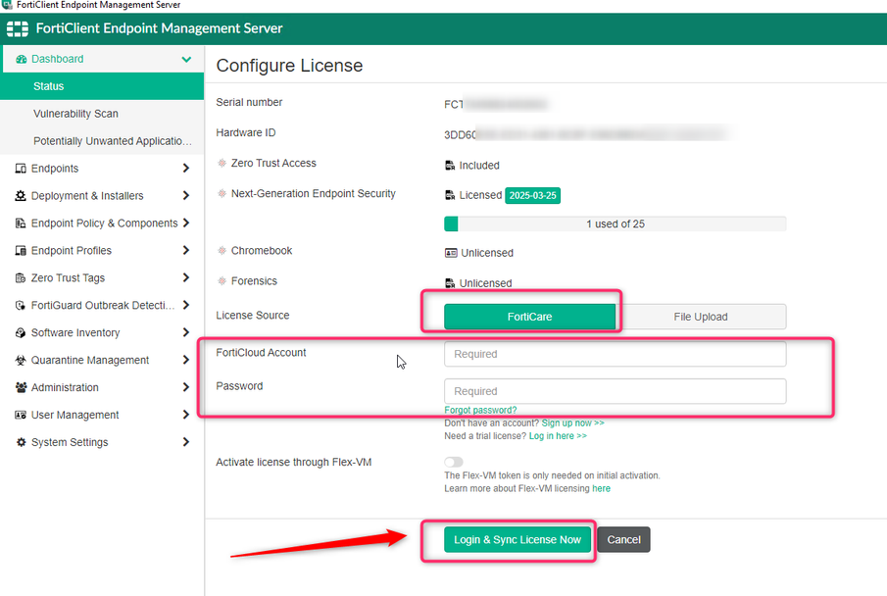Screen dimensions: 887x596
Task: Click the Sign up now link
Action: click(573, 422)
